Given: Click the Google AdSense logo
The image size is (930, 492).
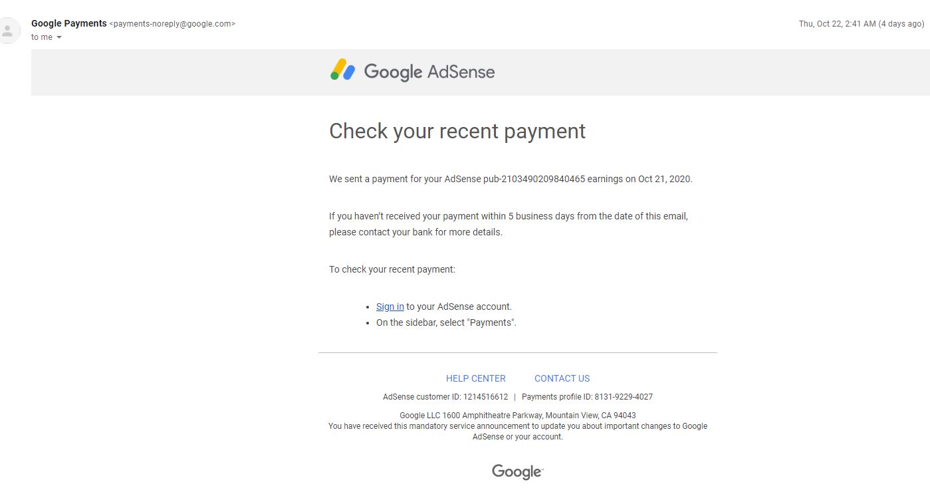Looking at the screenshot, I should [x=413, y=71].
